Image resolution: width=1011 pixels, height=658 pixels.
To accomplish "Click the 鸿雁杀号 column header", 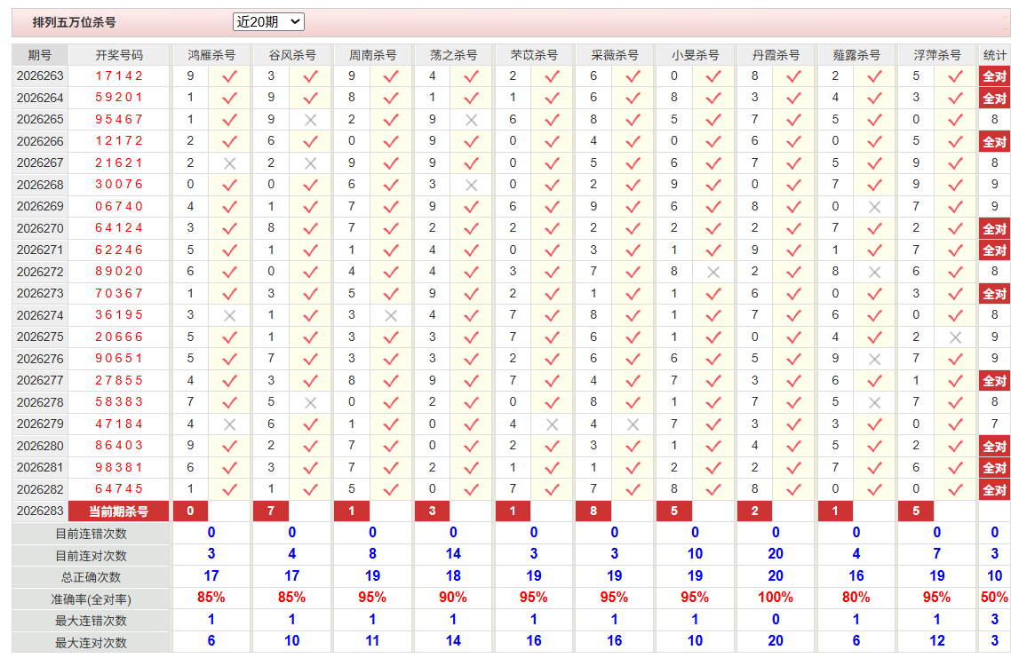I will [211, 55].
